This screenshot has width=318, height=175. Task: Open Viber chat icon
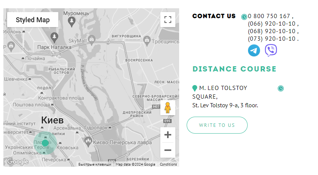pyautogui.click(x=271, y=50)
